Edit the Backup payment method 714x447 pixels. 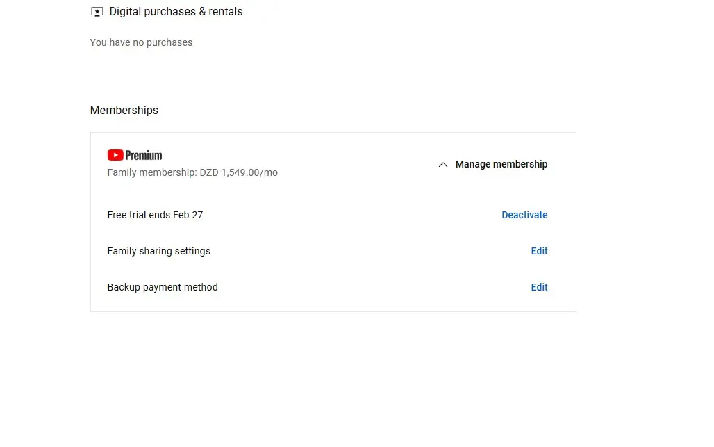tap(539, 287)
